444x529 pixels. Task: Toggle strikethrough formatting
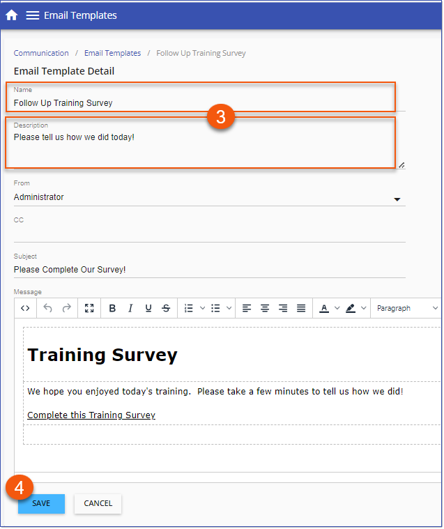coord(166,308)
